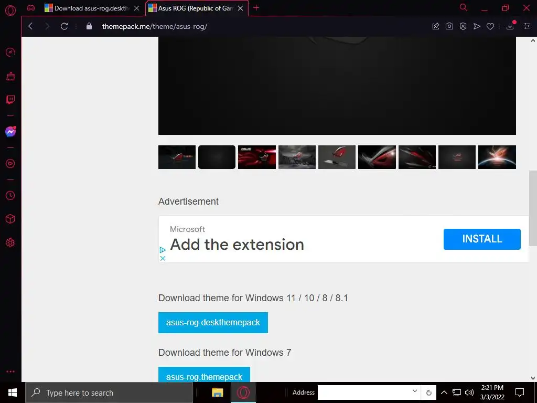Image resolution: width=537 pixels, height=403 pixels.
Task: Open Player icon in sidebar
Action: 10,164
